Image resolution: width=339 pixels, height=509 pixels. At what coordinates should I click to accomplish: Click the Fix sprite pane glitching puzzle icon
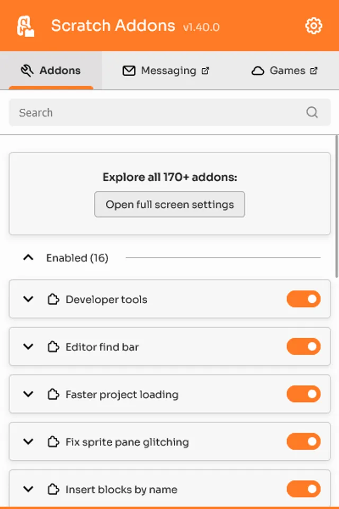pos(53,442)
